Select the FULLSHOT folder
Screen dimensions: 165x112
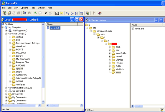point(21,53)
